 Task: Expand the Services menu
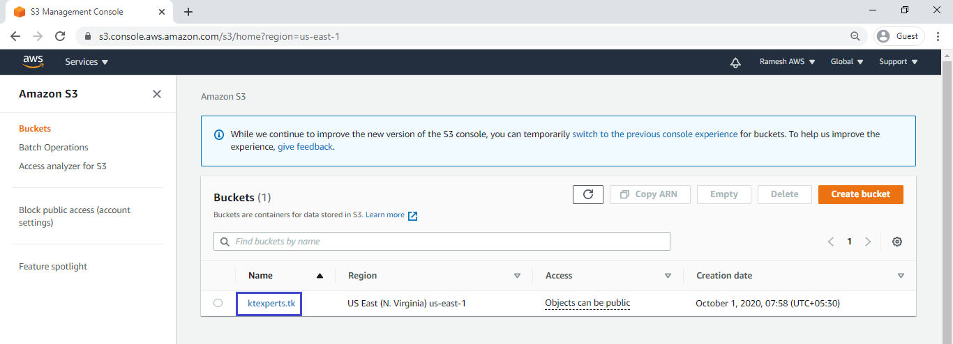click(87, 62)
